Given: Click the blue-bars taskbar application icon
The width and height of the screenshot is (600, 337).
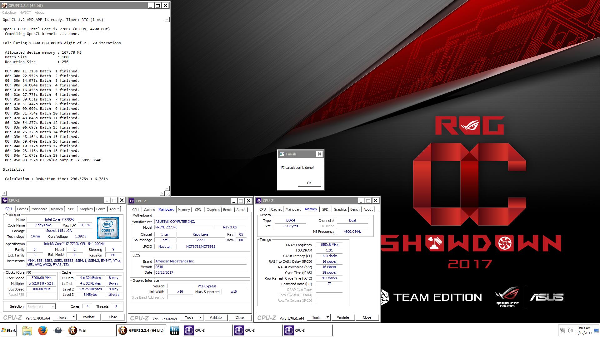Looking at the screenshot, I should coord(175,330).
